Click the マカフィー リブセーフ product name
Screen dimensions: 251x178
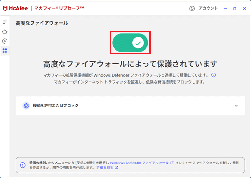click(x=59, y=8)
